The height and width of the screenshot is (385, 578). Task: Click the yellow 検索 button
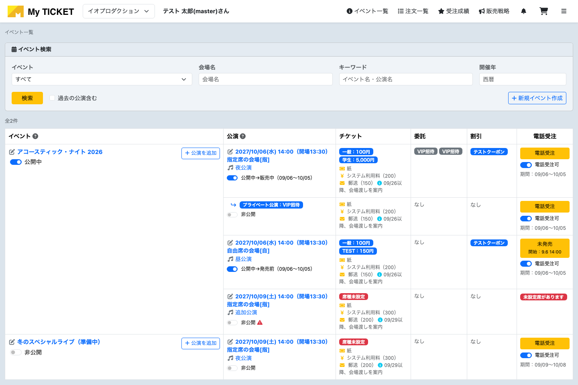pyautogui.click(x=27, y=98)
